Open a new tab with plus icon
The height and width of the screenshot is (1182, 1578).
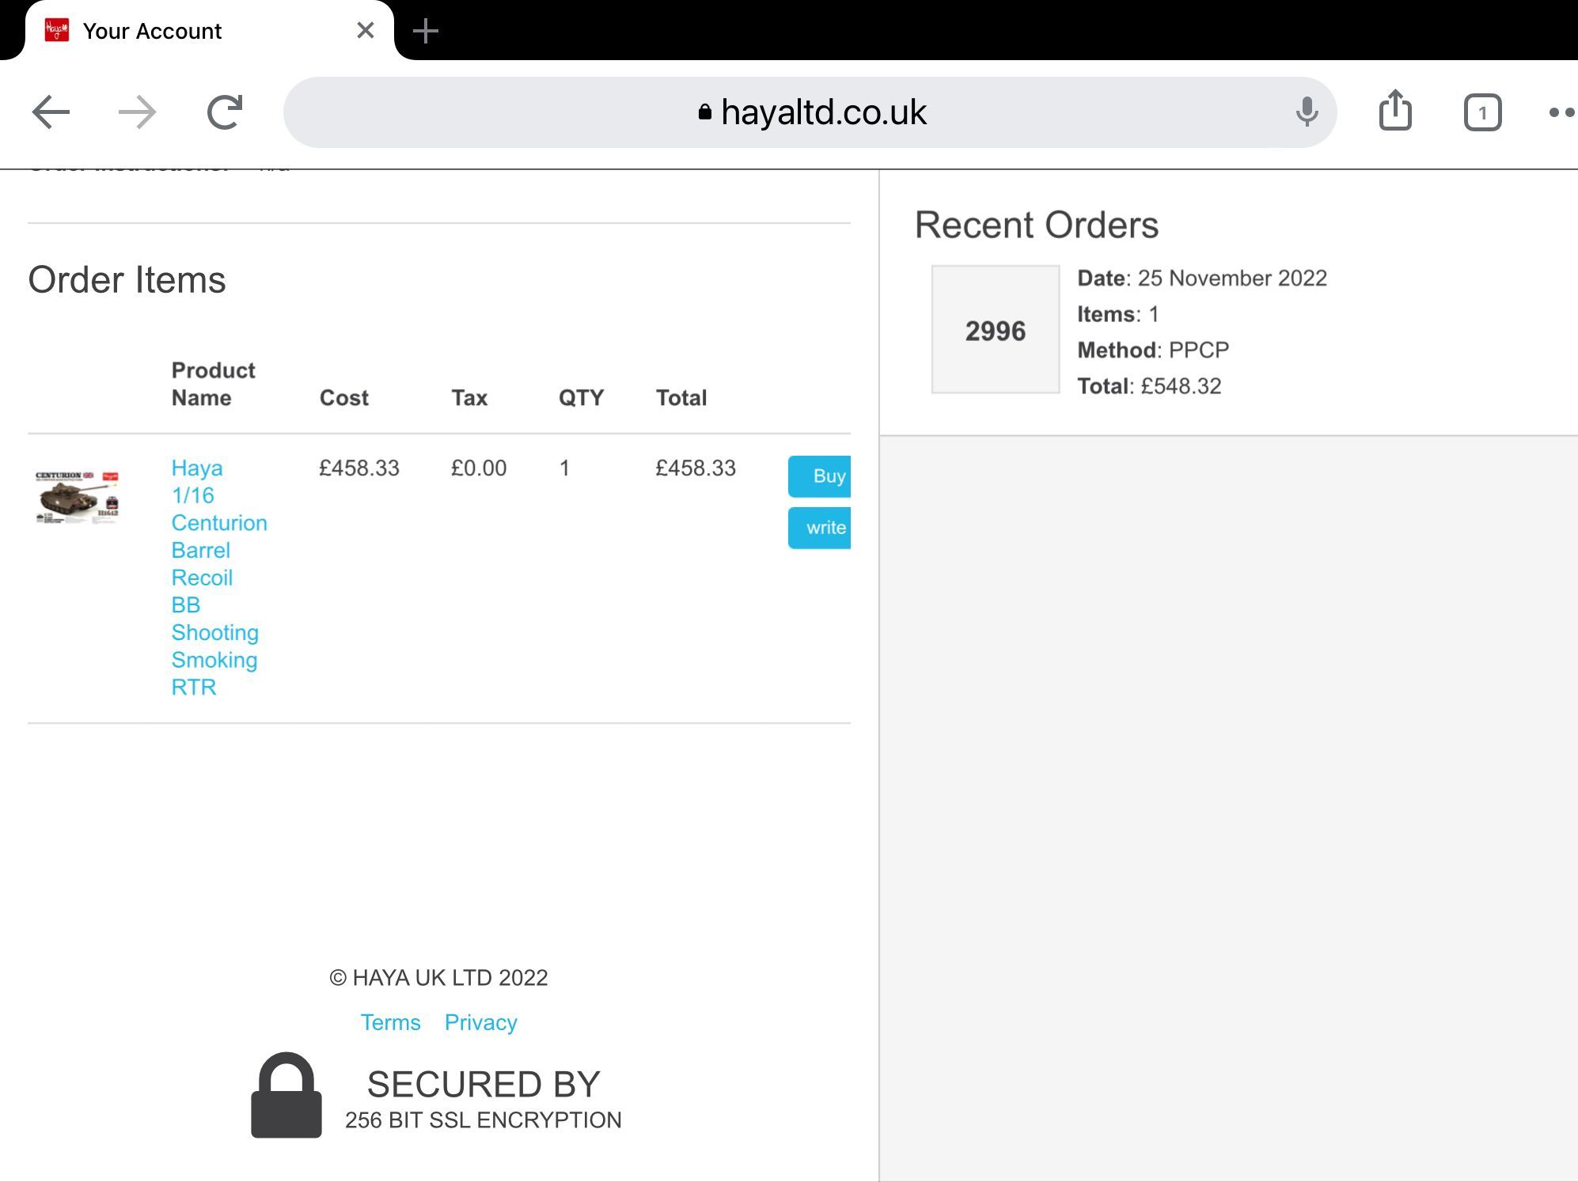coord(426,32)
